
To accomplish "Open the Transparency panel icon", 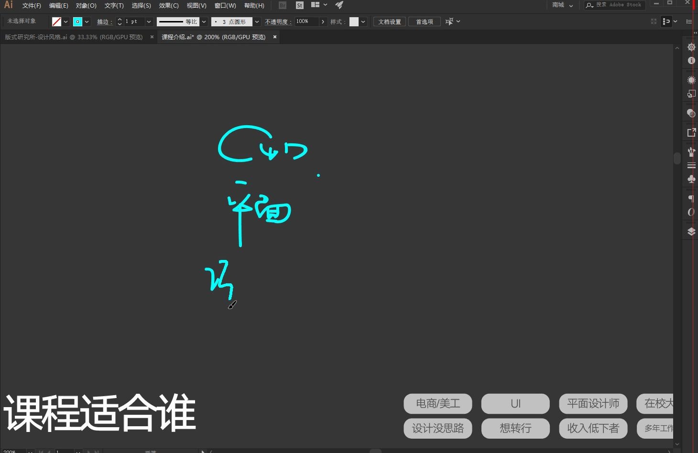I will (691, 113).
